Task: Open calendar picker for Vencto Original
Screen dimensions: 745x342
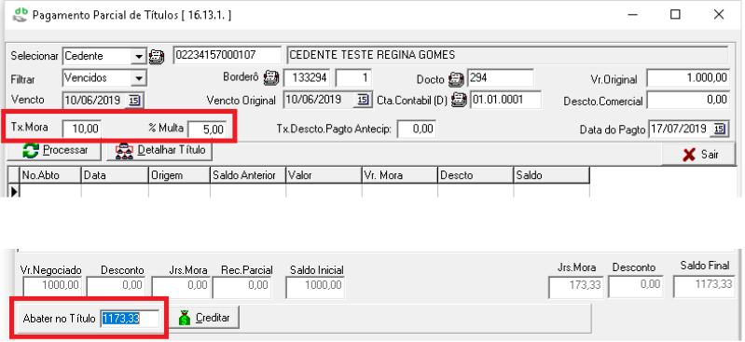Action: 363,100
